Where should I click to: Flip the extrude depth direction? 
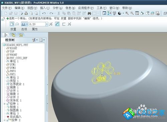[x=51, y=24]
